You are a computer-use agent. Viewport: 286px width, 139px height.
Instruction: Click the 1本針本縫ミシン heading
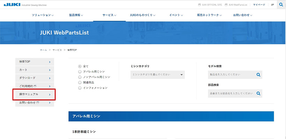(x=84, y=132)
